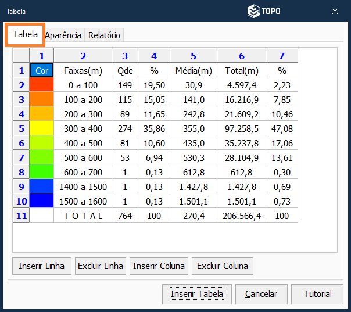Click the cell reading 1400 a 1500

pyautogui.click(x=83, y=187)
